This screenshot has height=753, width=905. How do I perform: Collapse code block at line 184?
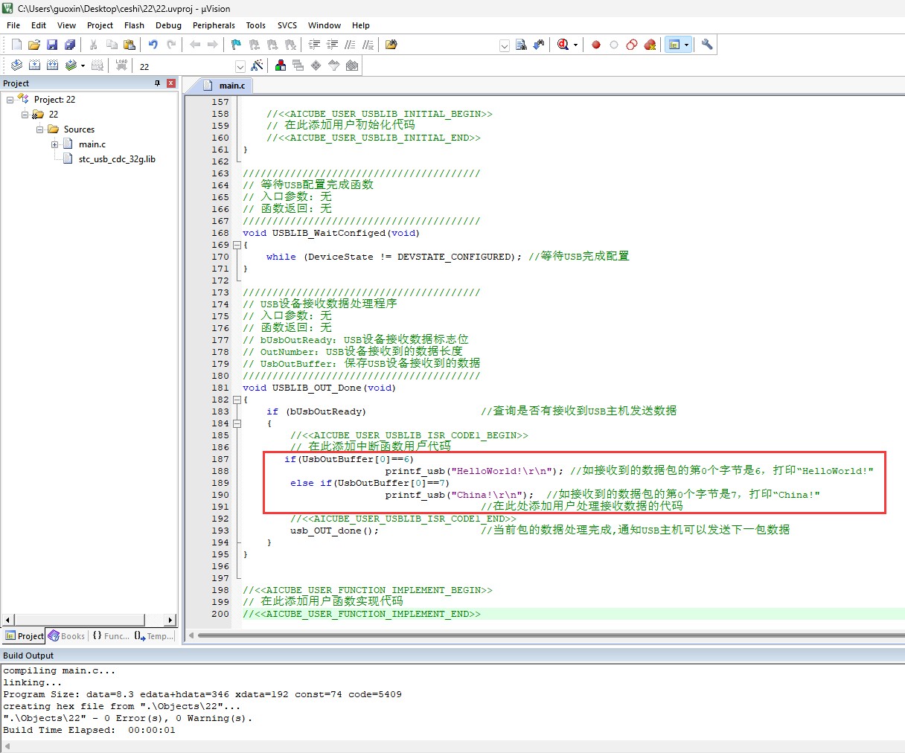coord(237,423)
